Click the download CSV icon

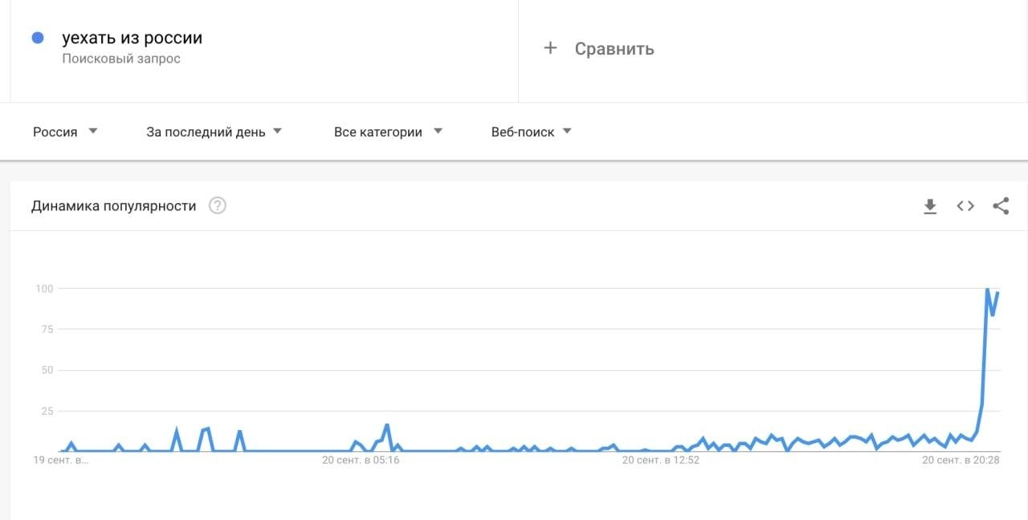click(x=930, y=206)
